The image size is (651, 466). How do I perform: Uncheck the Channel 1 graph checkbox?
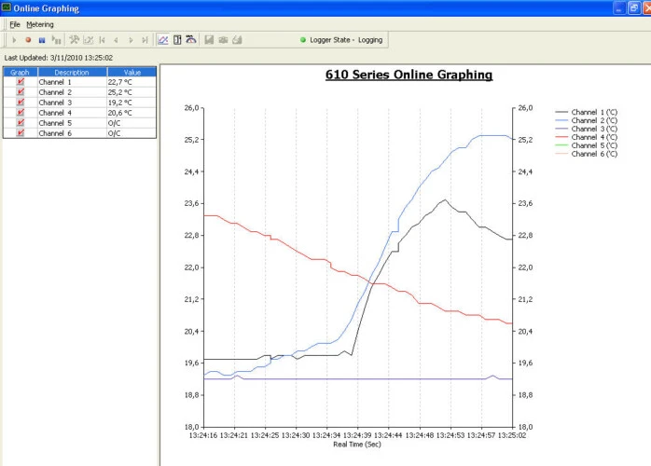pyautogui.click(x=21, y=82)
